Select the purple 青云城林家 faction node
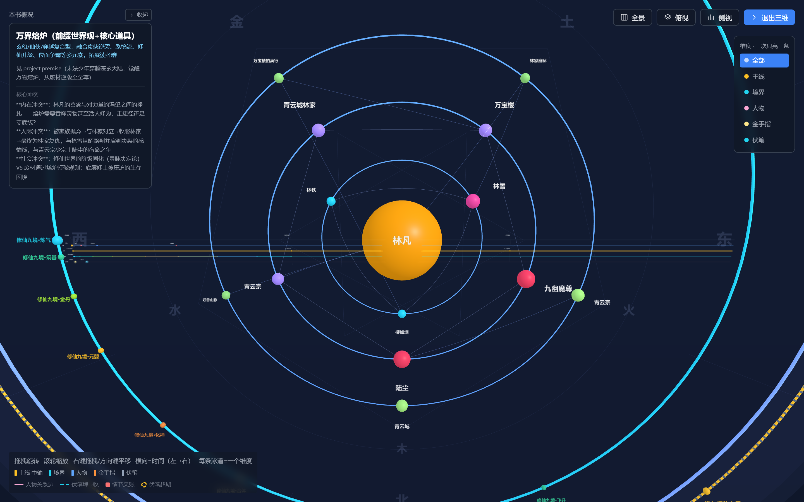 point(318,130)
